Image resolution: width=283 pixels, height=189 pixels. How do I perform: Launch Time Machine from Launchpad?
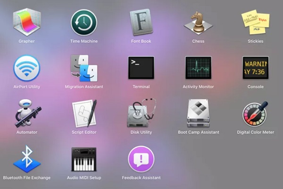[84, 22]
